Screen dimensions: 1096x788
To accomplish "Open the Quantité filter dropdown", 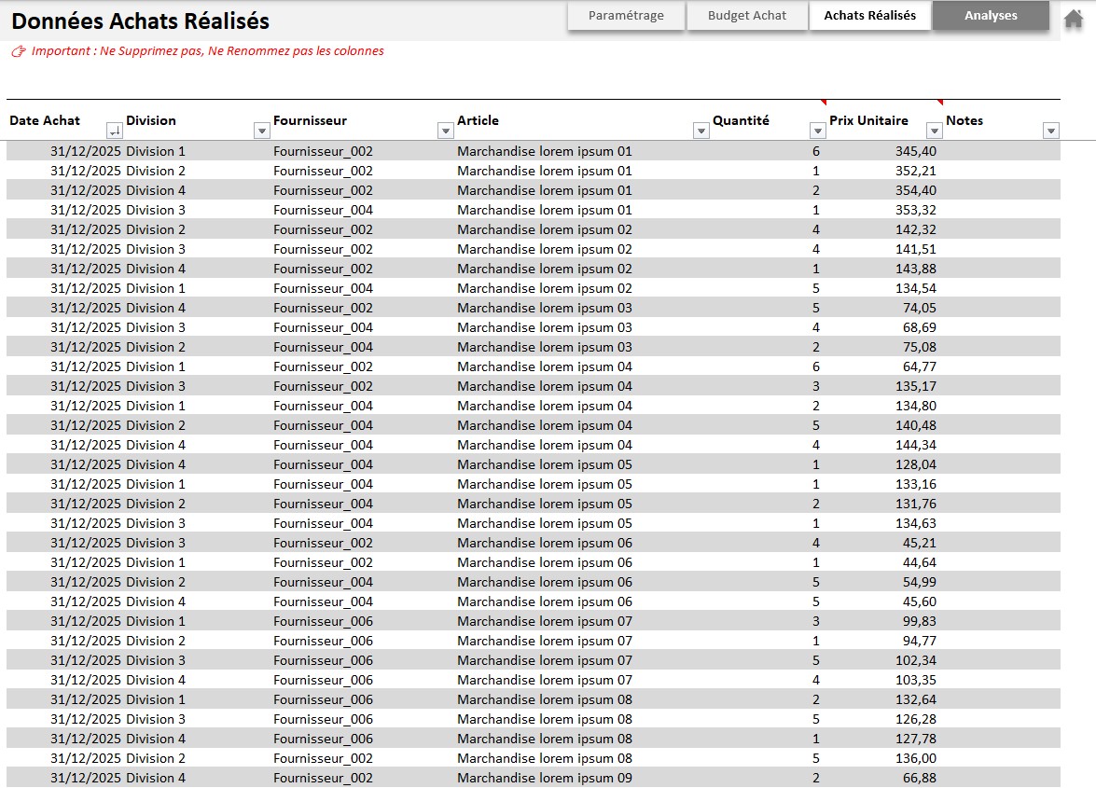I will [818, 131].
